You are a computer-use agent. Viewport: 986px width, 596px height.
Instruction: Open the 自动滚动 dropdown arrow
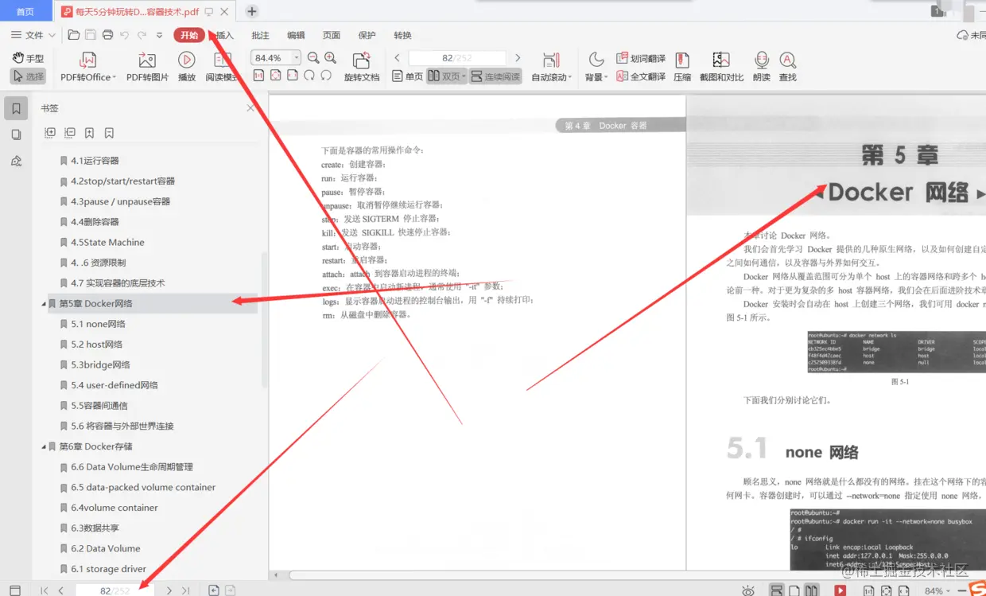click(570, 78)
